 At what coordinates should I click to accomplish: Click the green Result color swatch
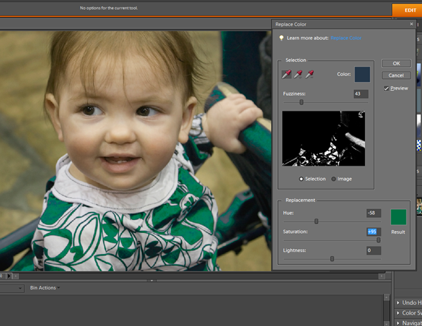[x=398, y=217]
